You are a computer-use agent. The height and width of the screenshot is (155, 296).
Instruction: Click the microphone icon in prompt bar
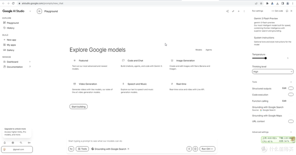(189, 149)
